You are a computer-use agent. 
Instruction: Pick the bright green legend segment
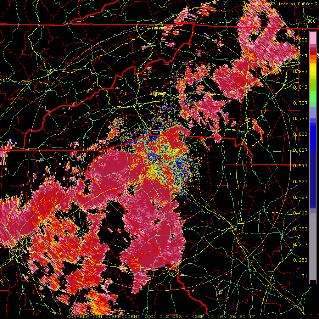[313, 97]
